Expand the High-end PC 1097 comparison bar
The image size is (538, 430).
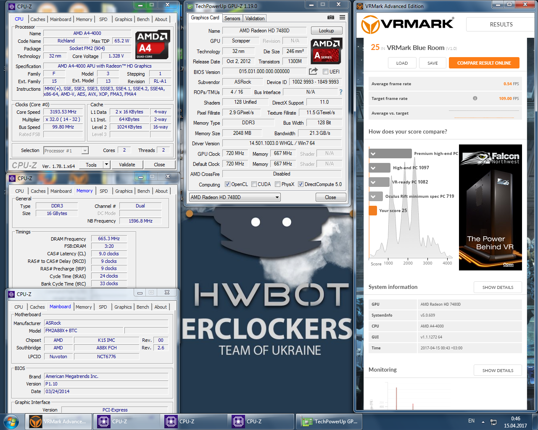(380, 168)
